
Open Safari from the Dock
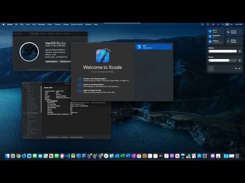29,156
